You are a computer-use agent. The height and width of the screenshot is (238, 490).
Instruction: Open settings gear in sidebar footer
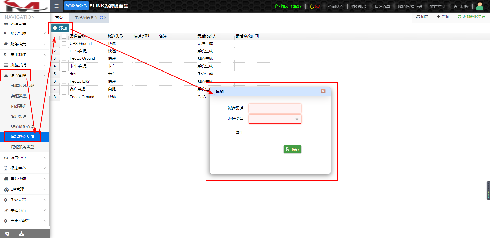point(7,234)
